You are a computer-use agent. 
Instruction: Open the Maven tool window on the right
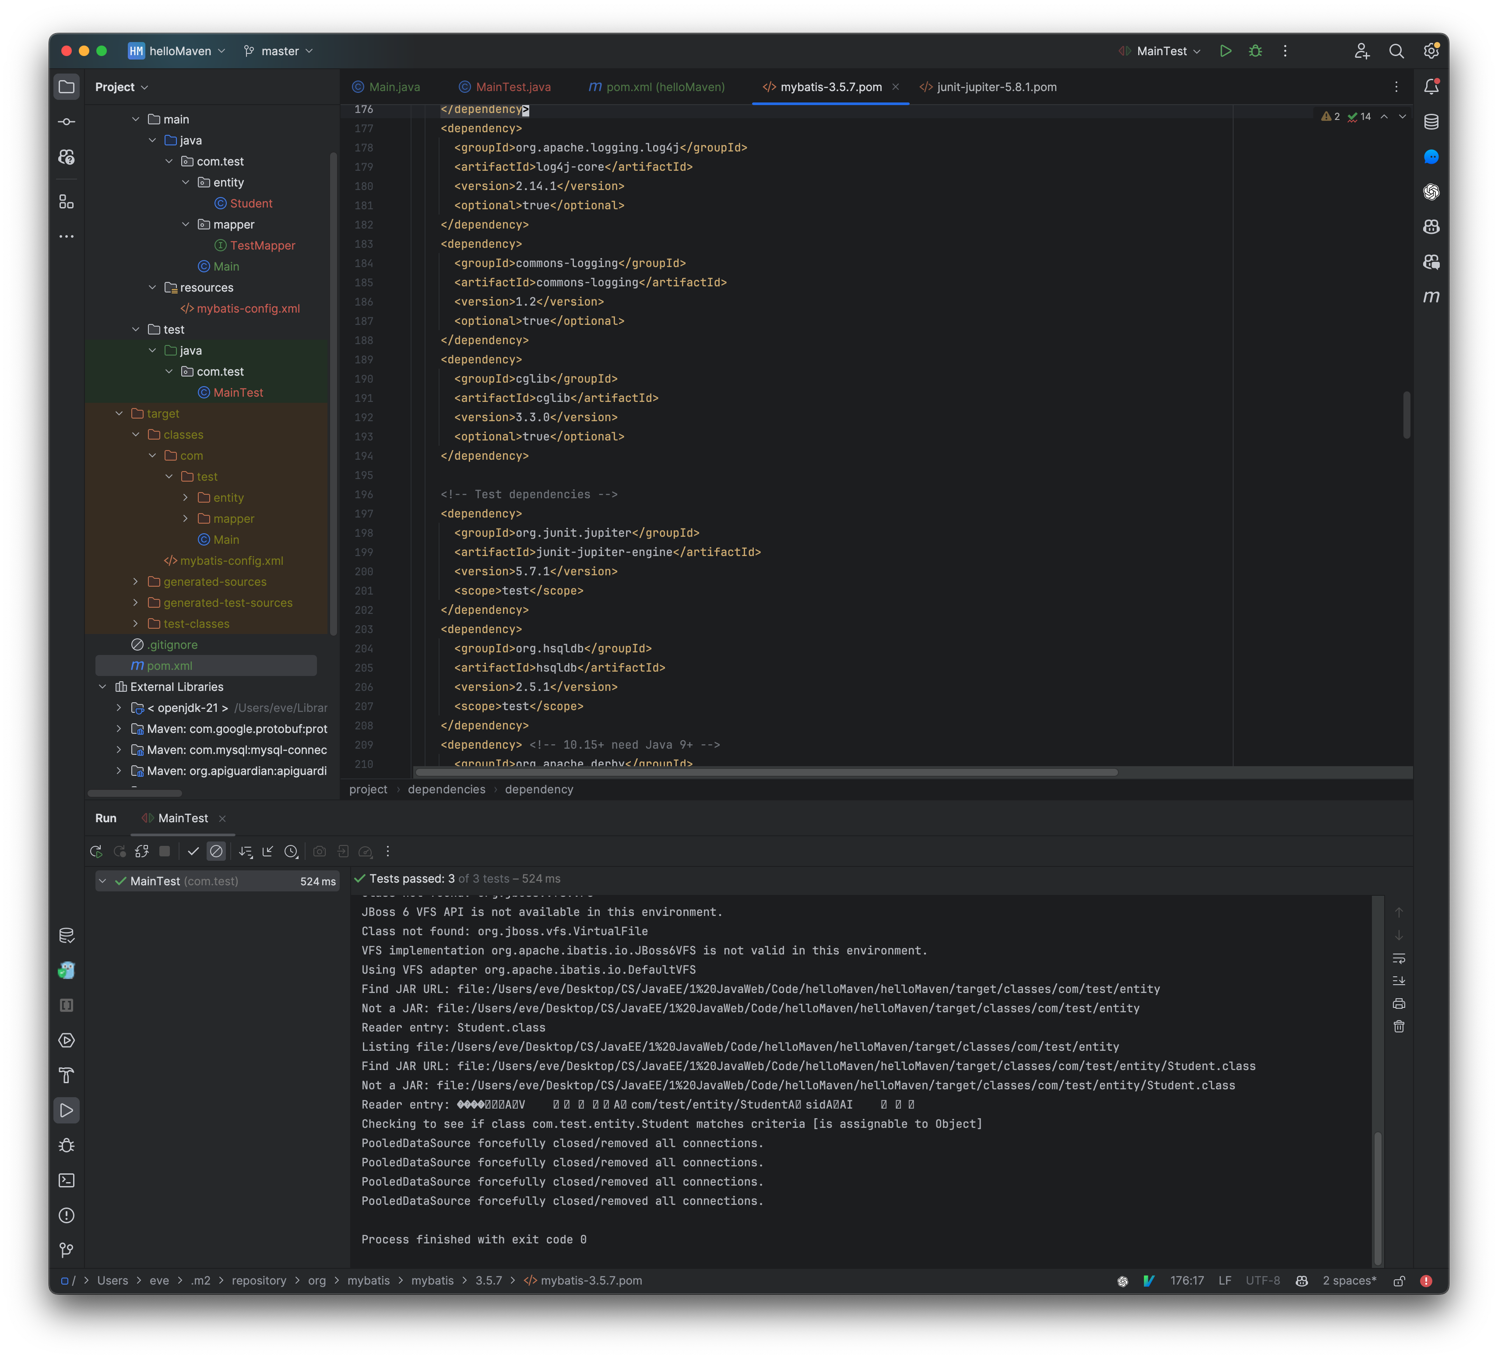[1433, 297]
